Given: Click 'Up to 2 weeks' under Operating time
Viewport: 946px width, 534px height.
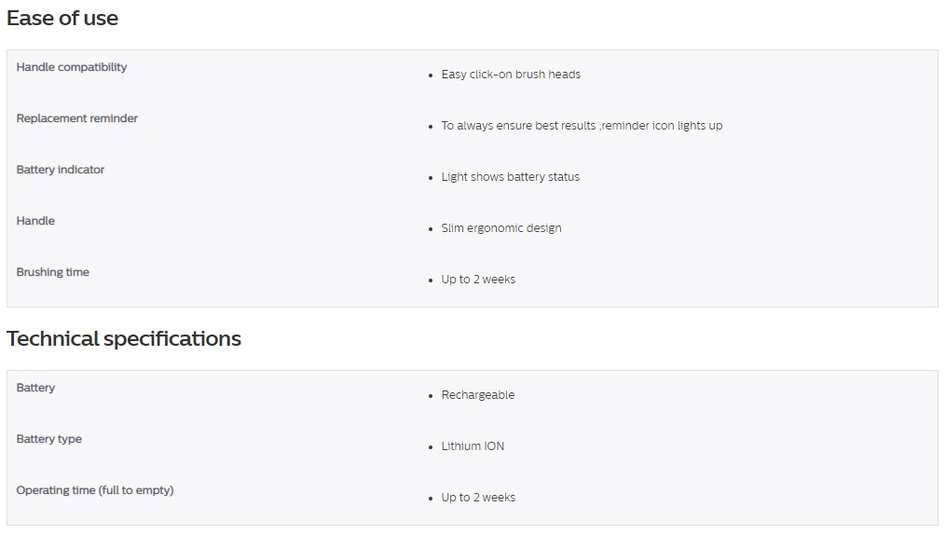Looking at the screenshot, I should coord(478,498).
